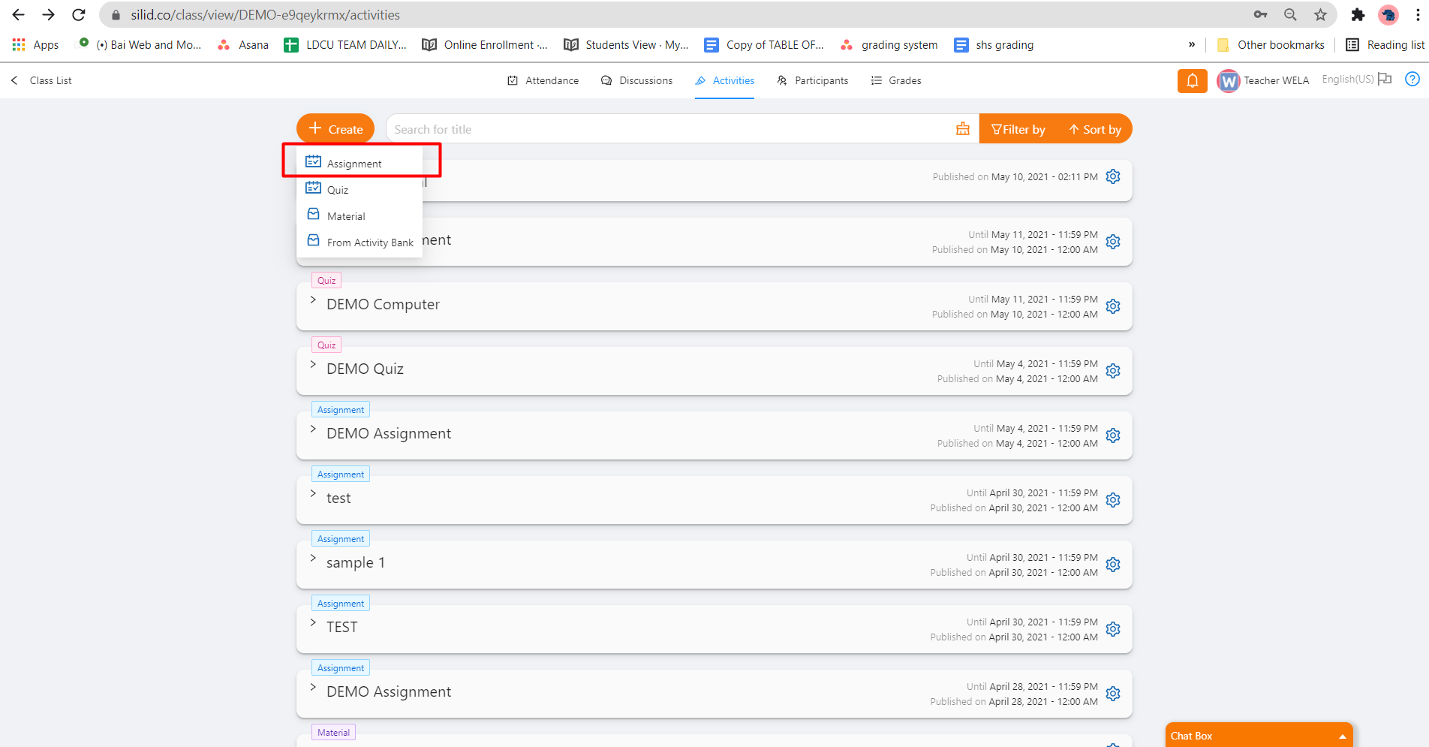Open the Filter by options
The image size is (1429, 747).
click(x=1018, y=129)
